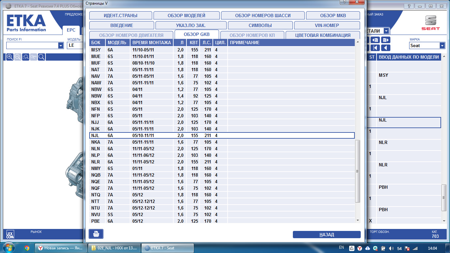450x253 pixels.
Task: Click the next page document icon
Action: click(386, 40)
